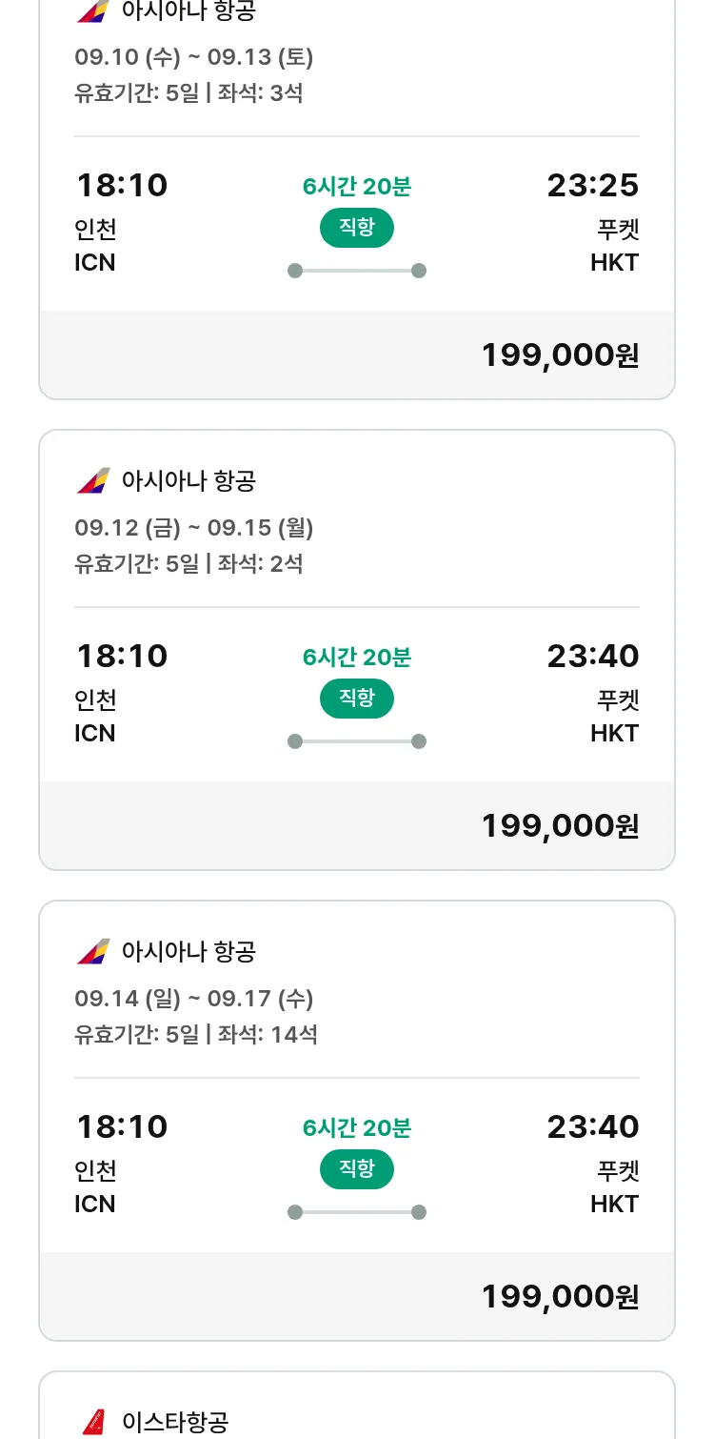Screen dimensions: 714x1439
Task: Tap the 직항 badge on 09.12 flight
Action: point(357,699)
